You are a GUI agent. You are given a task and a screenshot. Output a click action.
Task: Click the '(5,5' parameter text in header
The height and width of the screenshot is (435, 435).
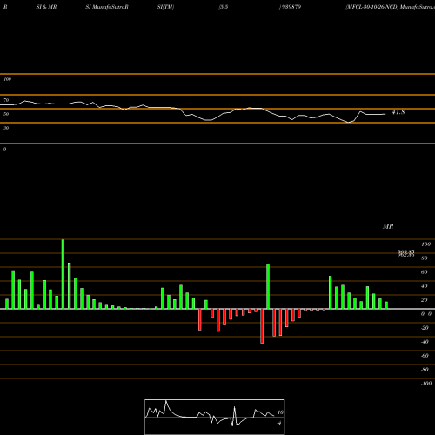tap(224, 7)
